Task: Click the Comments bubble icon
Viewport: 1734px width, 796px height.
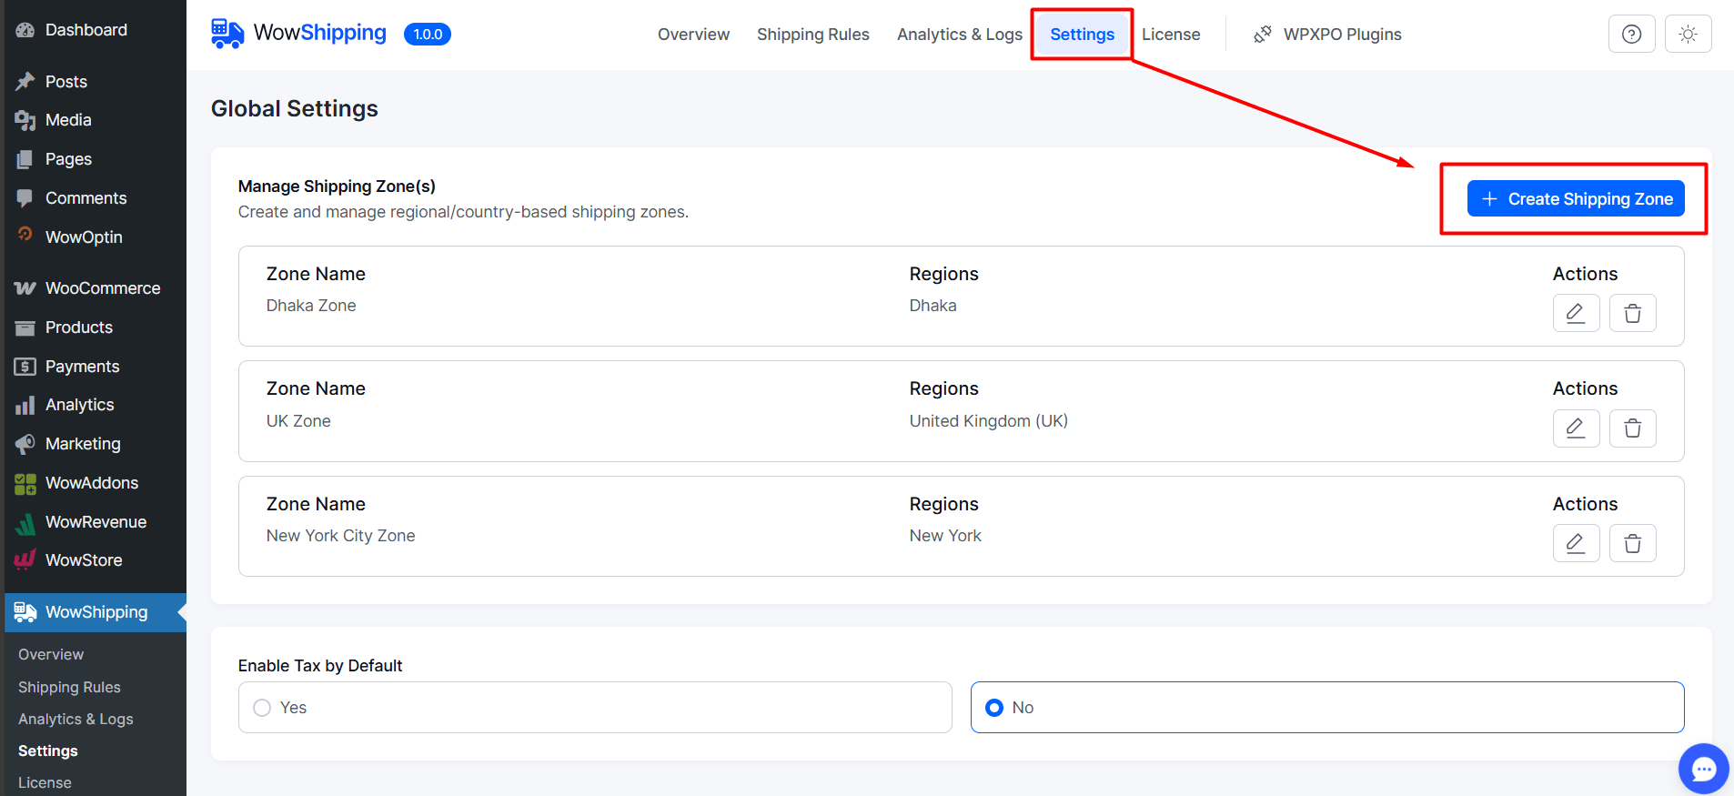Action: [x=25, y=198]
